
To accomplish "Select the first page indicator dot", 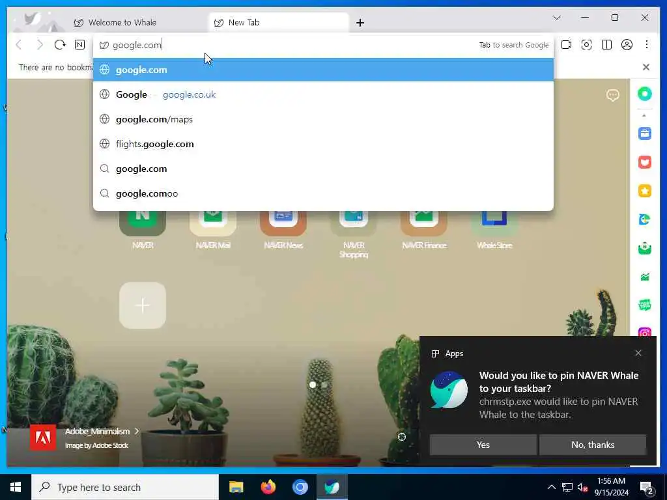I will pyautogui.click(x=313, y=385).
